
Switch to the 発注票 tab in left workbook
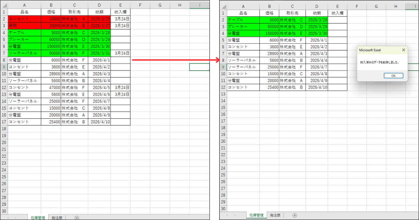(x=57, y=218)
